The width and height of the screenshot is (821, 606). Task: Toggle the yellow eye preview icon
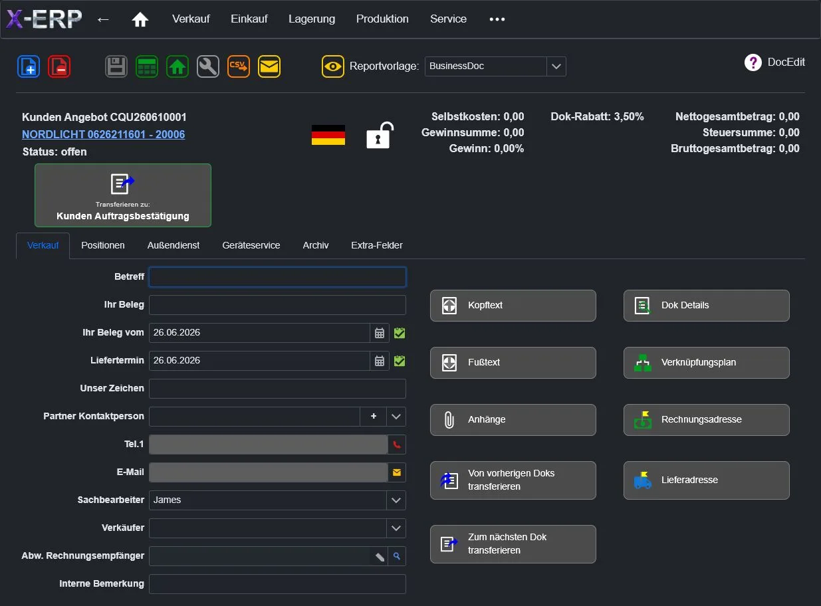(333, 66)
